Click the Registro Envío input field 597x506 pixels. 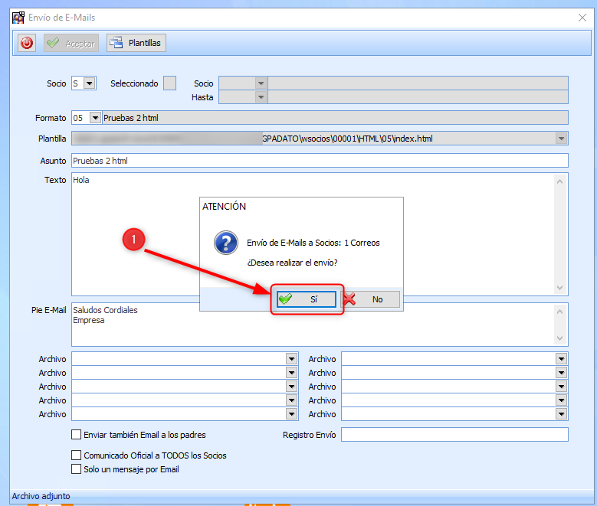point(454,435)
